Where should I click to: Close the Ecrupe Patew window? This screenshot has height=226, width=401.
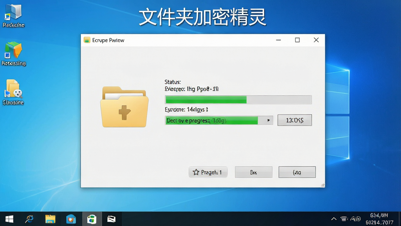point(316,40)
